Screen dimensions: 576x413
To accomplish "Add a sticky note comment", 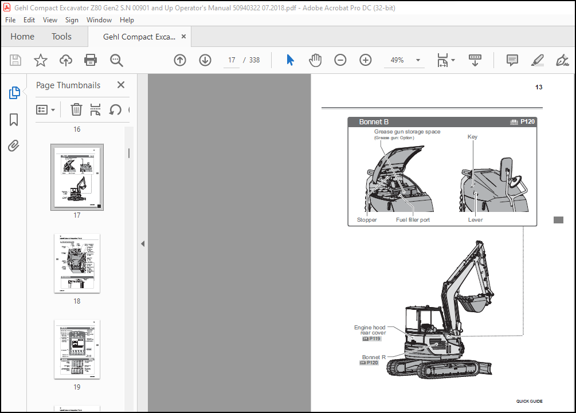I will (x=512, y=60).
